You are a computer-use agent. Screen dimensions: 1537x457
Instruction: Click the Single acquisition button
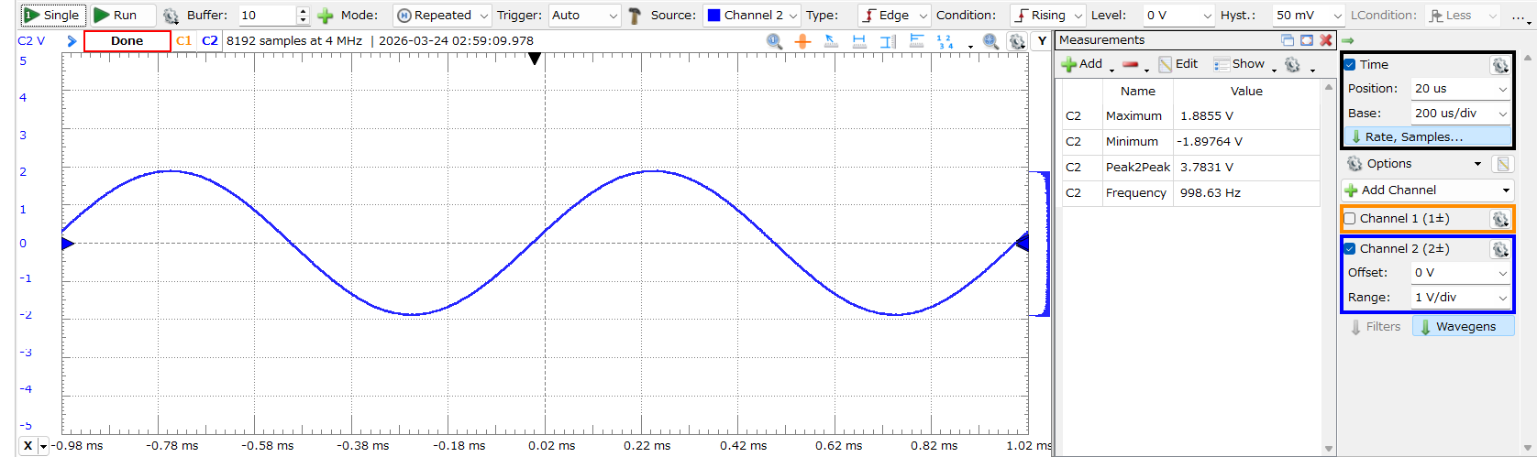click(x=53, y=15)
